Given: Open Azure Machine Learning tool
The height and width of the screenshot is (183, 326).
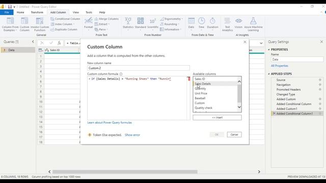Looking at the screenshot, I should (x=253, y=24).
